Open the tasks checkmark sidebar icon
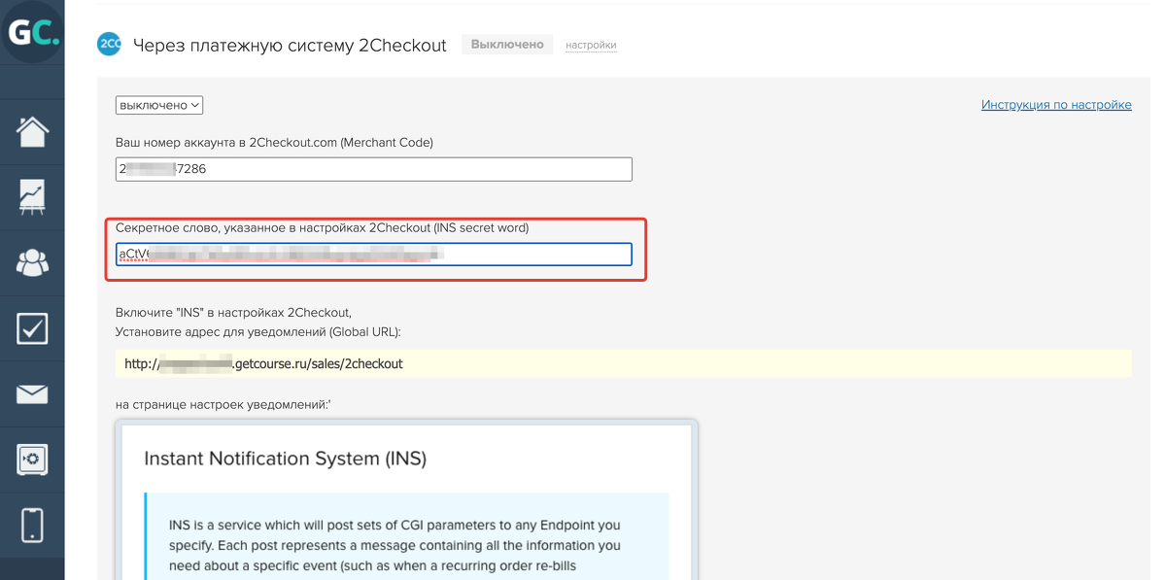 [32, 329]
